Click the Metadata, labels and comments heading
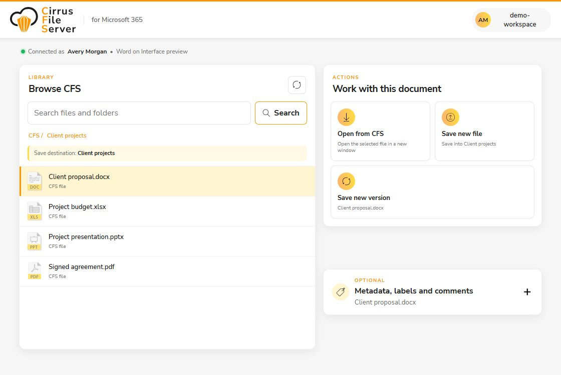Screen dimensions: 561x375 click(x=414, y=290)
